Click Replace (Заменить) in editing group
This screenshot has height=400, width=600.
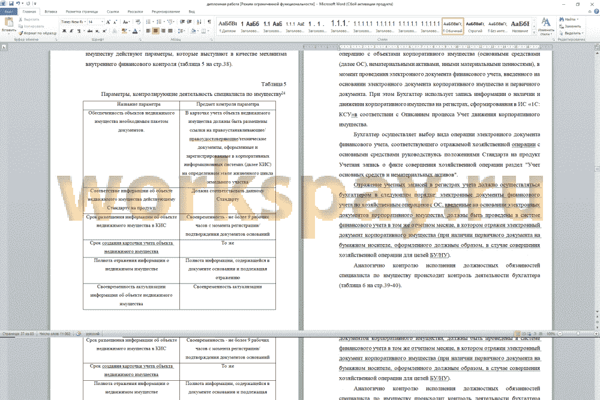tap(569, 26)
